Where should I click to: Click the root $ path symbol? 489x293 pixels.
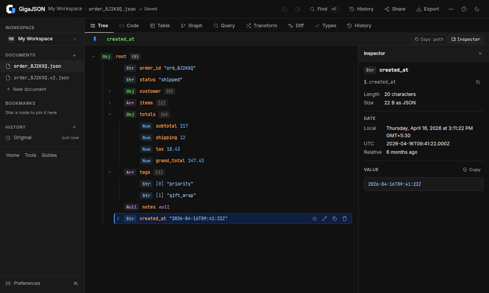point(95,39)
